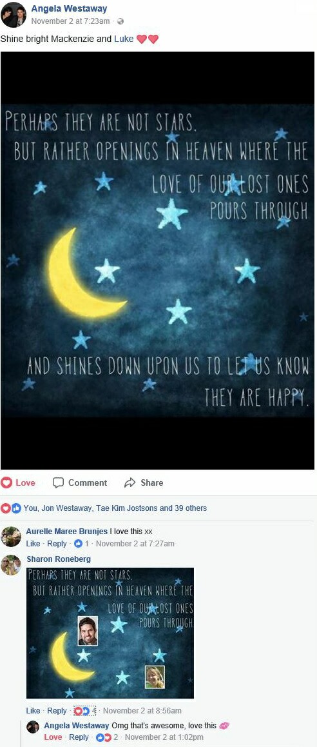
Task: Open Sharon Roneberg's profile name link
Action: coord(59,559)
